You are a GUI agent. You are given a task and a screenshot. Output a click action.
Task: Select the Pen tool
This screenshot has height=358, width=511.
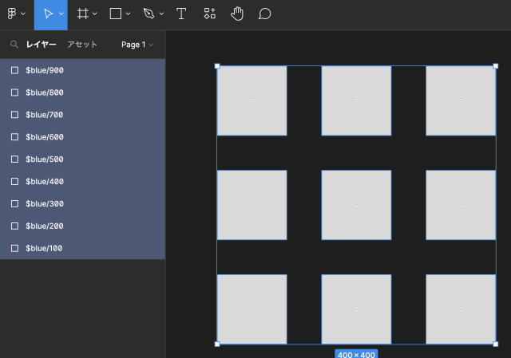point(149,14)
